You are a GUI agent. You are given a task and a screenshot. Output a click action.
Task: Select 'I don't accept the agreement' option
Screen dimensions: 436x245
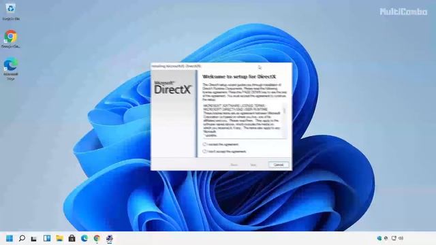pyautogui.click(x=204, y=151)
